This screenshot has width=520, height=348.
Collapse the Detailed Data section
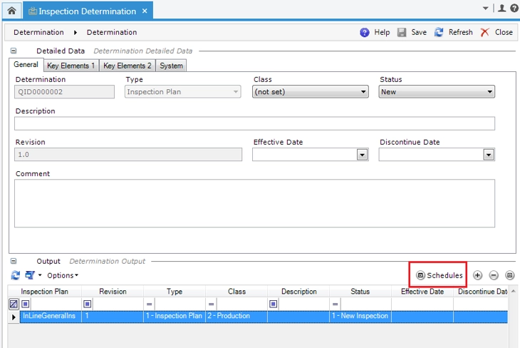14,51
